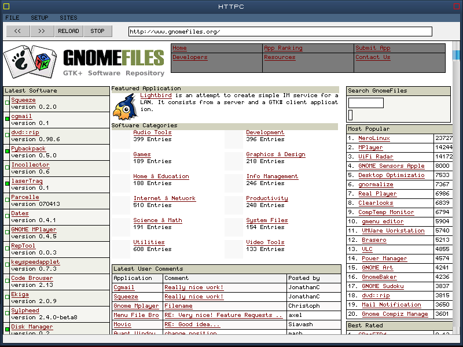The width and height of the screenshot is (463, 347).
Task: Open the FILE menu
Action: (x=12, y=18)
